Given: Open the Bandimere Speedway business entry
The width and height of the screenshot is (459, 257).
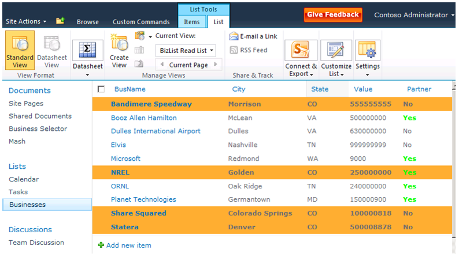Looking at the screenshot, I should 151,104.
